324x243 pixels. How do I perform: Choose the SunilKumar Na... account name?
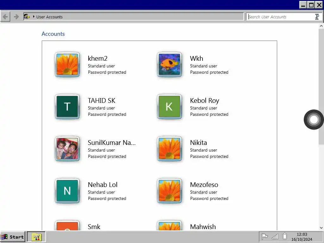tap(112, 143)
